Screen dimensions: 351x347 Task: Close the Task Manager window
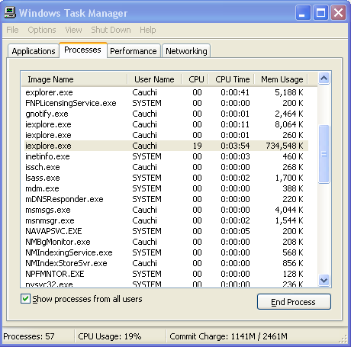338,12
